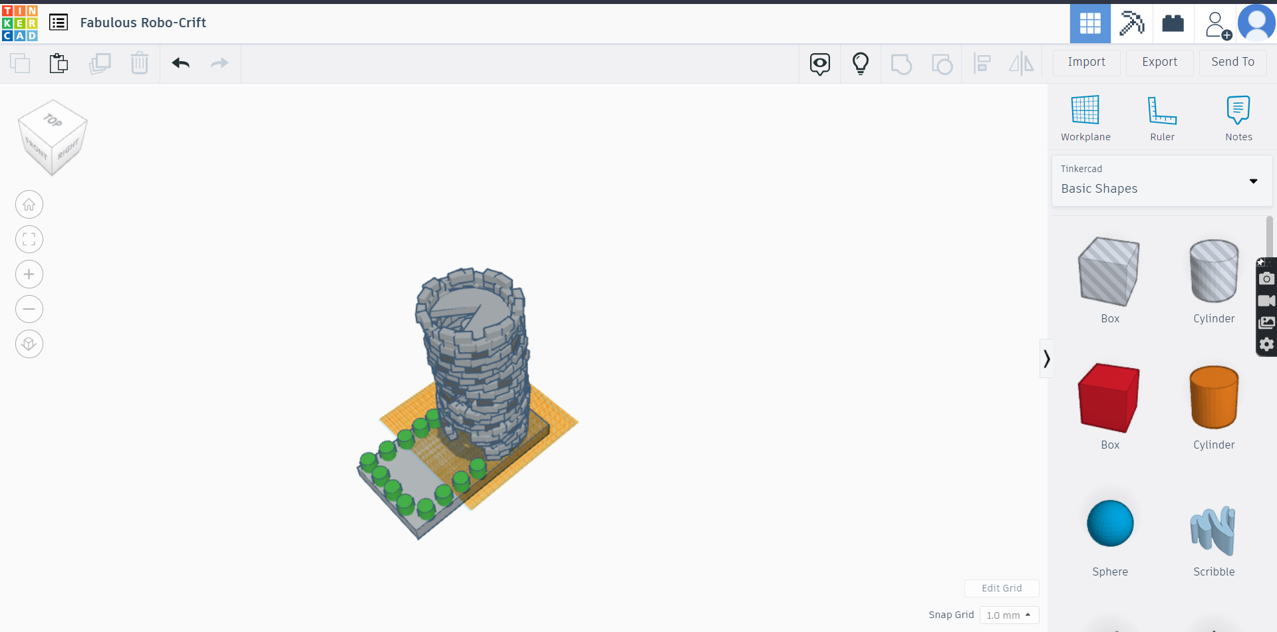Collapse the shapes panel with chevron

[x=1046, y=359]
